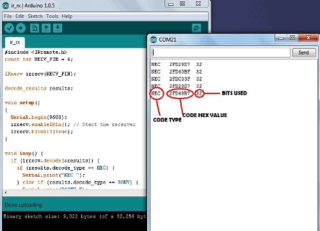Click 'Binary sketch size' console line
Image resolution: width=320 pixels, height=231 pixels.
click(75, 216)
